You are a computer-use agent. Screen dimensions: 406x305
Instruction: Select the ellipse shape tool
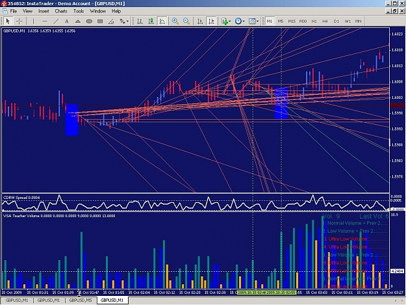tap(89, 21)
